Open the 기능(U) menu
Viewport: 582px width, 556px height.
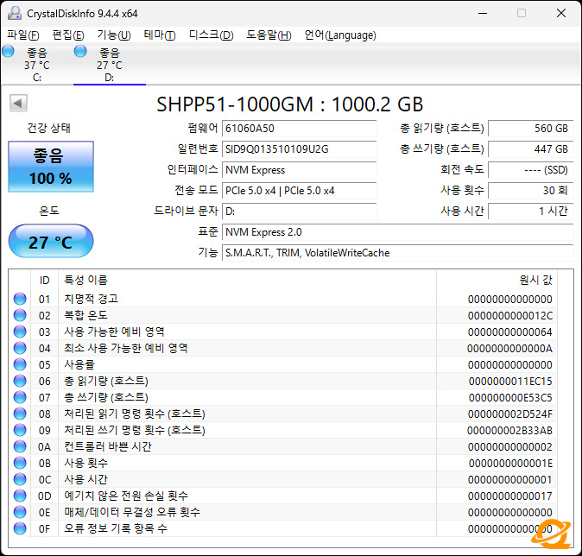pyautogui.click(x=114, y=35)
